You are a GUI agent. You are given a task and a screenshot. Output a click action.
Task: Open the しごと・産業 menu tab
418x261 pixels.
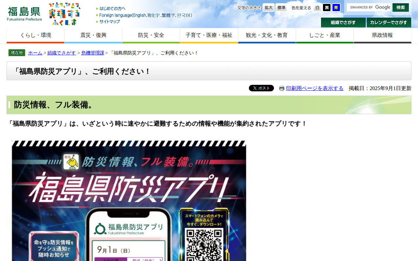325,36
